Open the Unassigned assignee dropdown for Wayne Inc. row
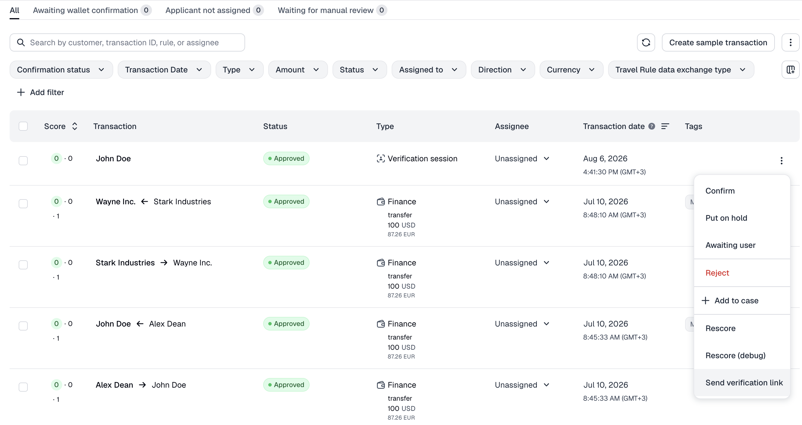This screenshot has width=802, height=425. [x=522, y=201]
